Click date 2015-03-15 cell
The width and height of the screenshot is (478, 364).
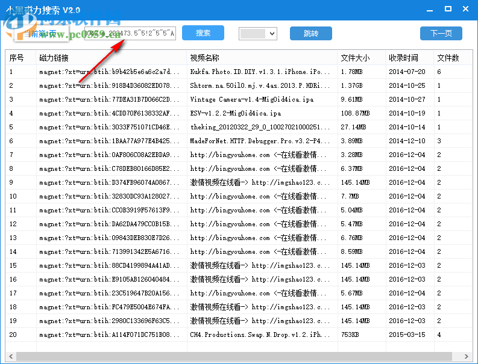pos(407,335)
